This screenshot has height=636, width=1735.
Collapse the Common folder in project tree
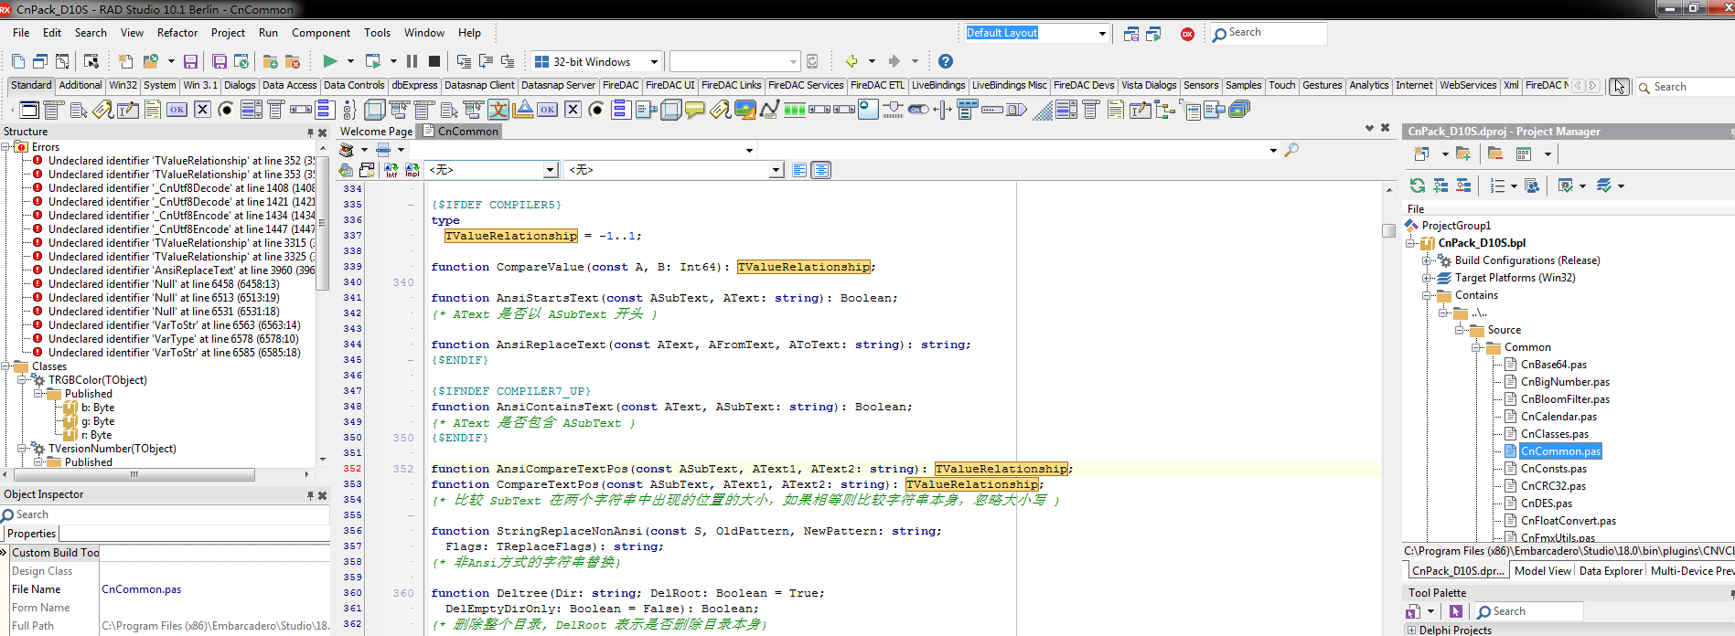tap(1476, 347)
